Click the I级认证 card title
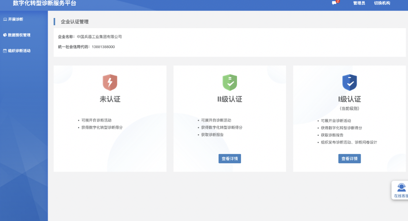Screen dimensions: 408x221 tap(349, 99)
